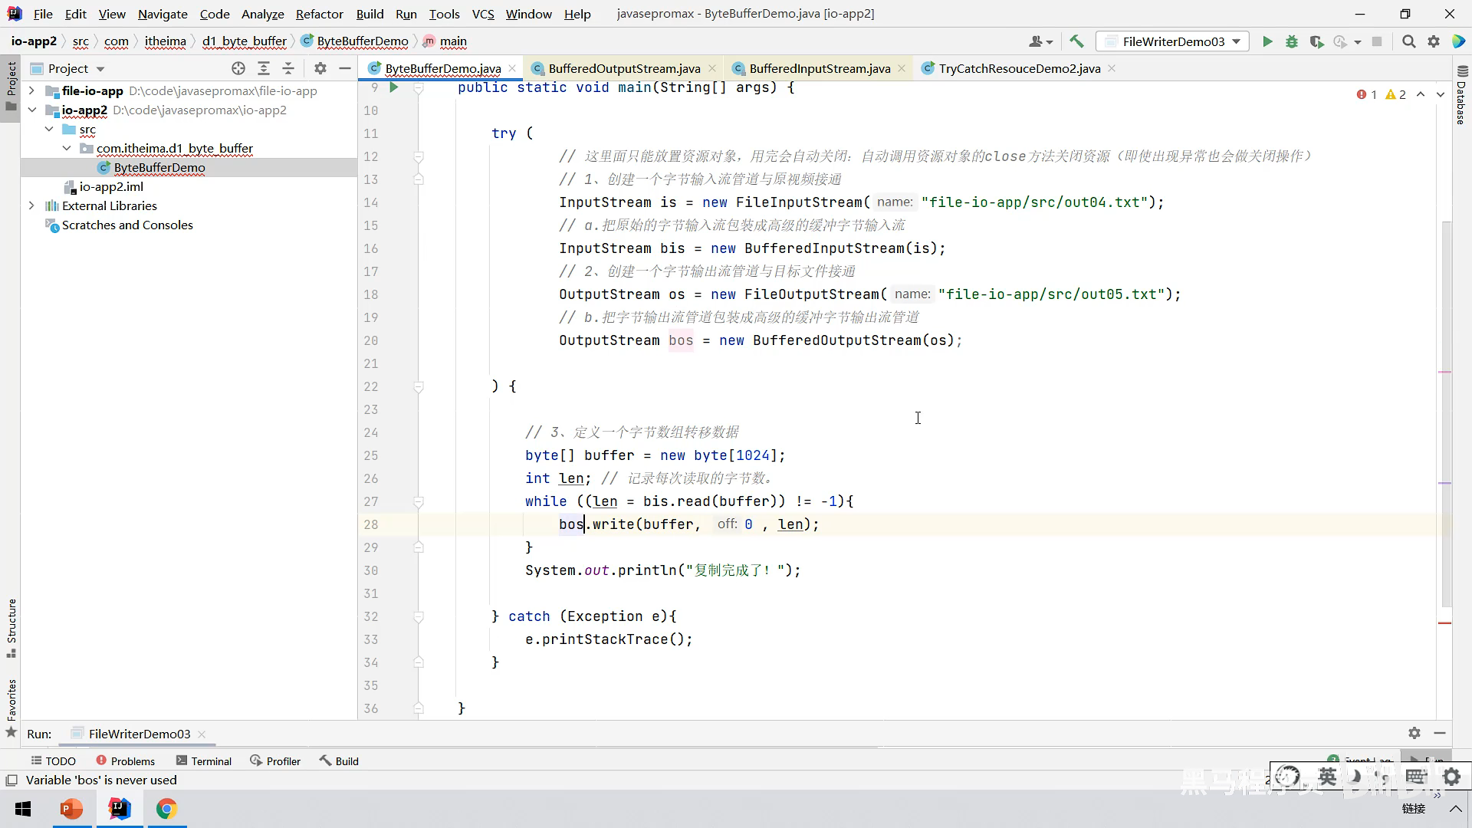The width and height of the screenshot is (1472, 828).
Task: Expand External Libraries in project tree
Action: pyautogui.click(x=31, y=205)
